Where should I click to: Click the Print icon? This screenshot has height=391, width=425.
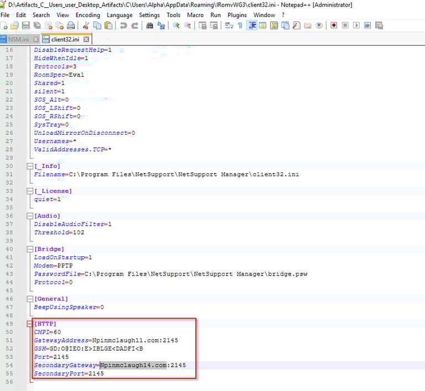pos(71,26)
